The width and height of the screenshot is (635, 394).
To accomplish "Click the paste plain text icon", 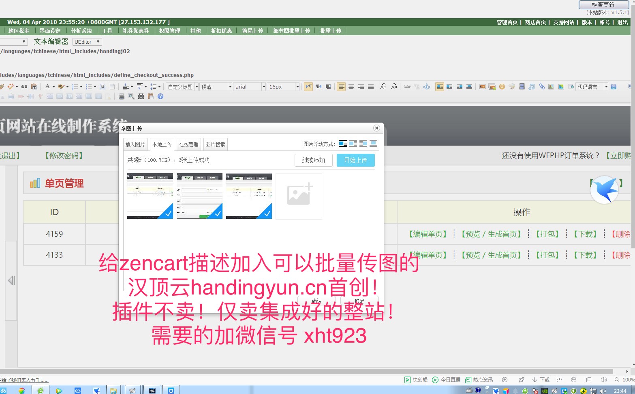I will [x=34, y=87].
